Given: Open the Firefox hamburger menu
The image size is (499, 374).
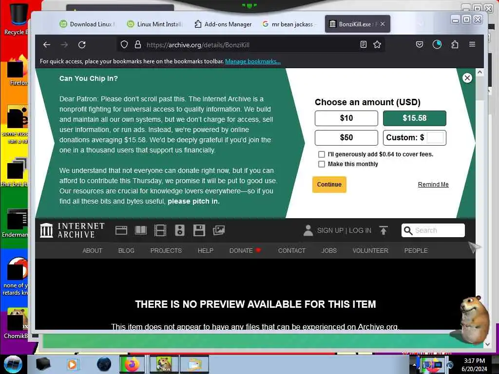Looking at the screenshot, I should point(472,44).
